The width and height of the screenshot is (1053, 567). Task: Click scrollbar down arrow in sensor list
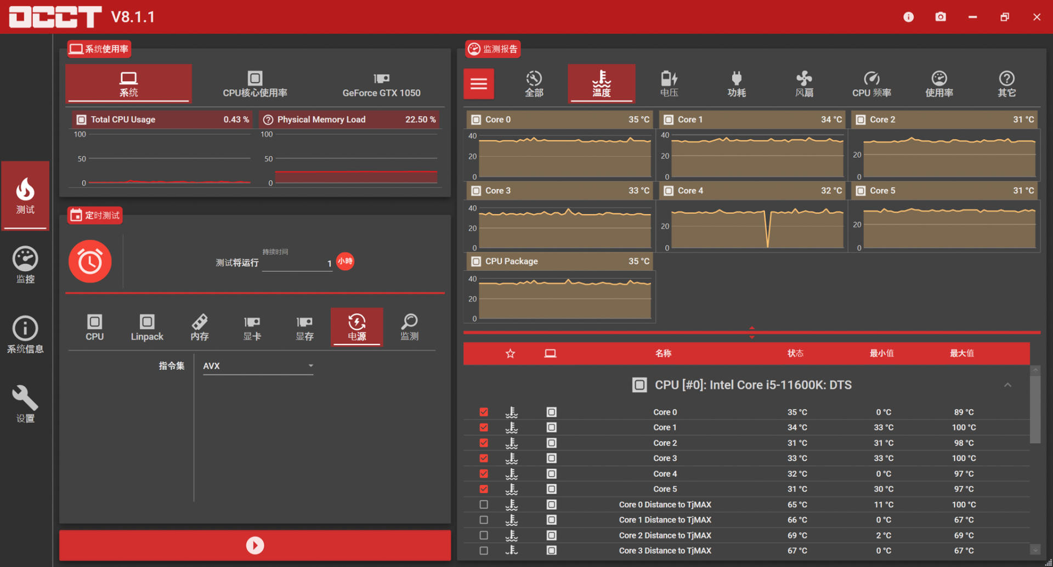click(1035, 550)
